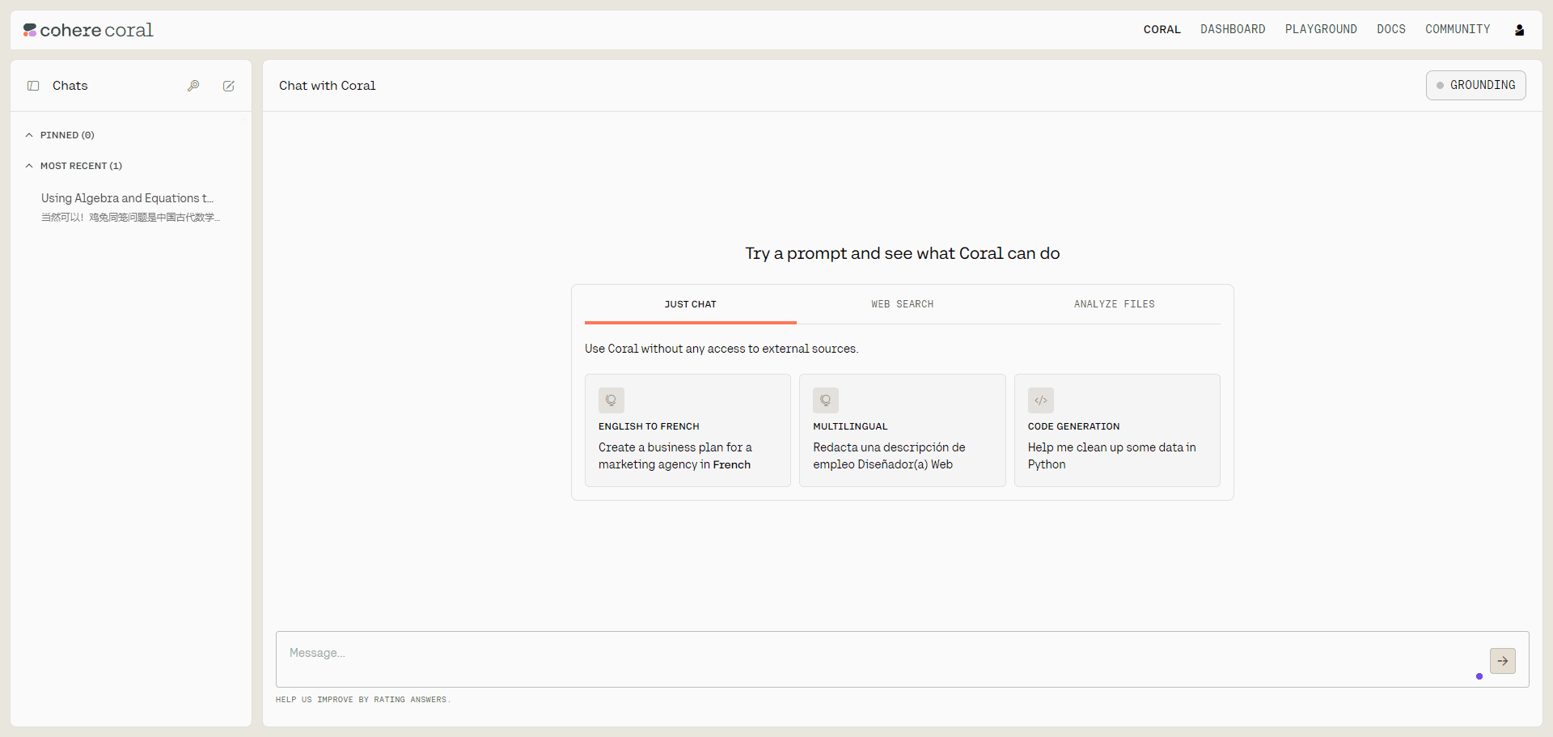Screen dimensions: 1553x737
Task: Click 'Help us improve by rating answers' text
Action: [363, 700]
